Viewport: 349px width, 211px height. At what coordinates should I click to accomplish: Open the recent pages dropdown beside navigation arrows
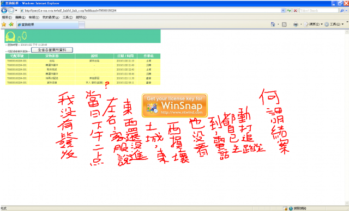pyautogui.click(x=16, y=10)
